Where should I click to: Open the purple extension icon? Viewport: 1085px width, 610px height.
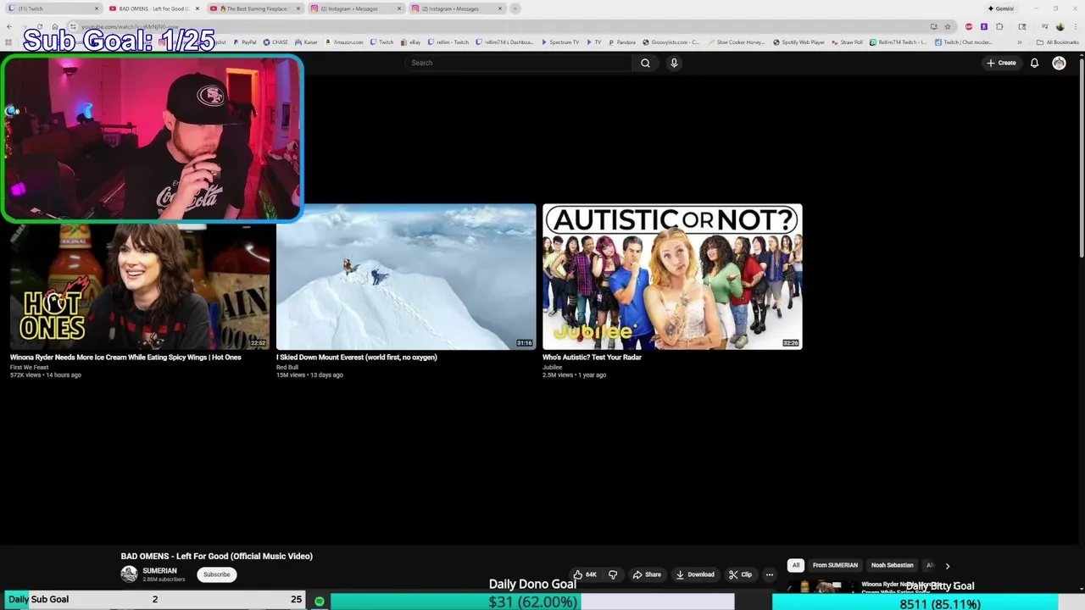(984, 26)
